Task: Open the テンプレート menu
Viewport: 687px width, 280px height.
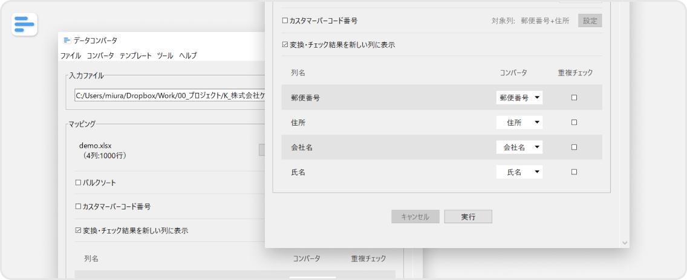Action: 135,56
